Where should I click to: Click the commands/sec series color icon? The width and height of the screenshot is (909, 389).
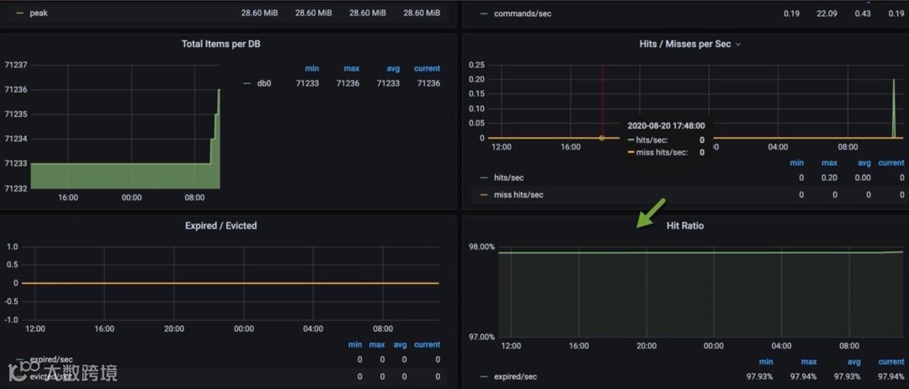(483, 13)
